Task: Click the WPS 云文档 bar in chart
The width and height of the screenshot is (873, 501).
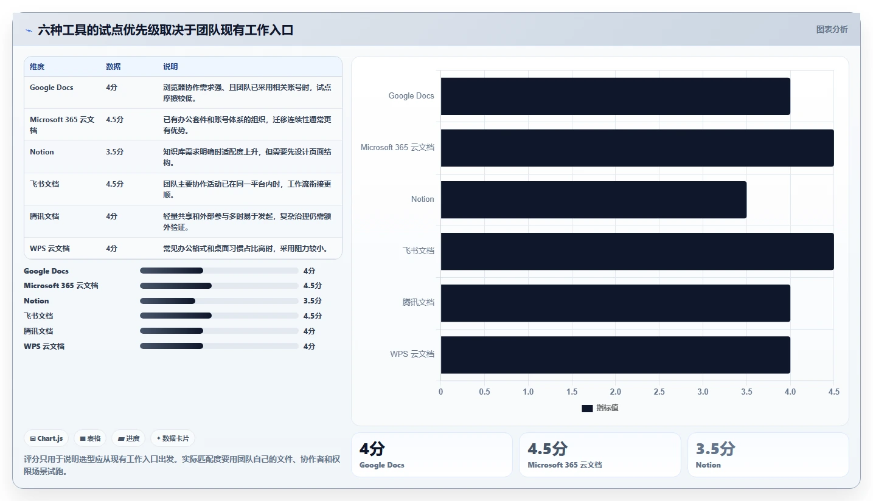Action: (x=615, y=354)
